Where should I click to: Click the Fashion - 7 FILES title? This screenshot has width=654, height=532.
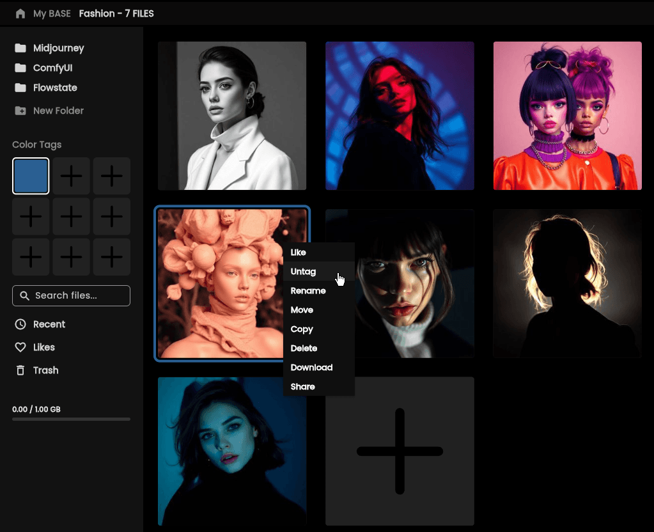coord(116,14)
